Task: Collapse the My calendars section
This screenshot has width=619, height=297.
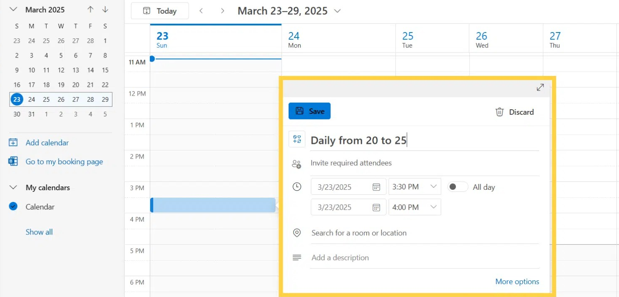Action: click(x=13, y=187)
